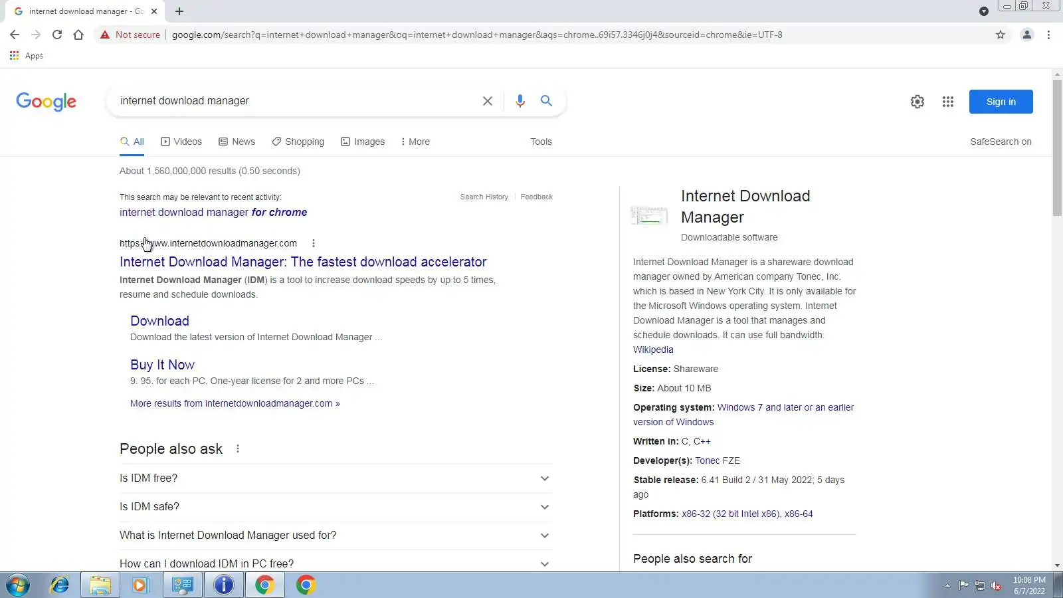Open the Chrome profile avatar

(1026, 35)
